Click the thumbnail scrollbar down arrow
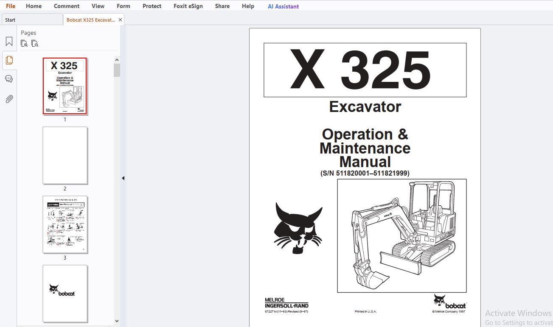 [117, 321]
